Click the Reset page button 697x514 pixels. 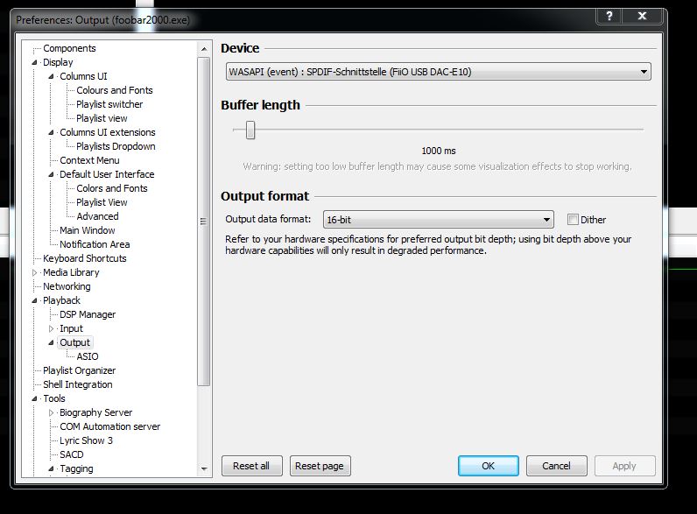click(320, 466)
